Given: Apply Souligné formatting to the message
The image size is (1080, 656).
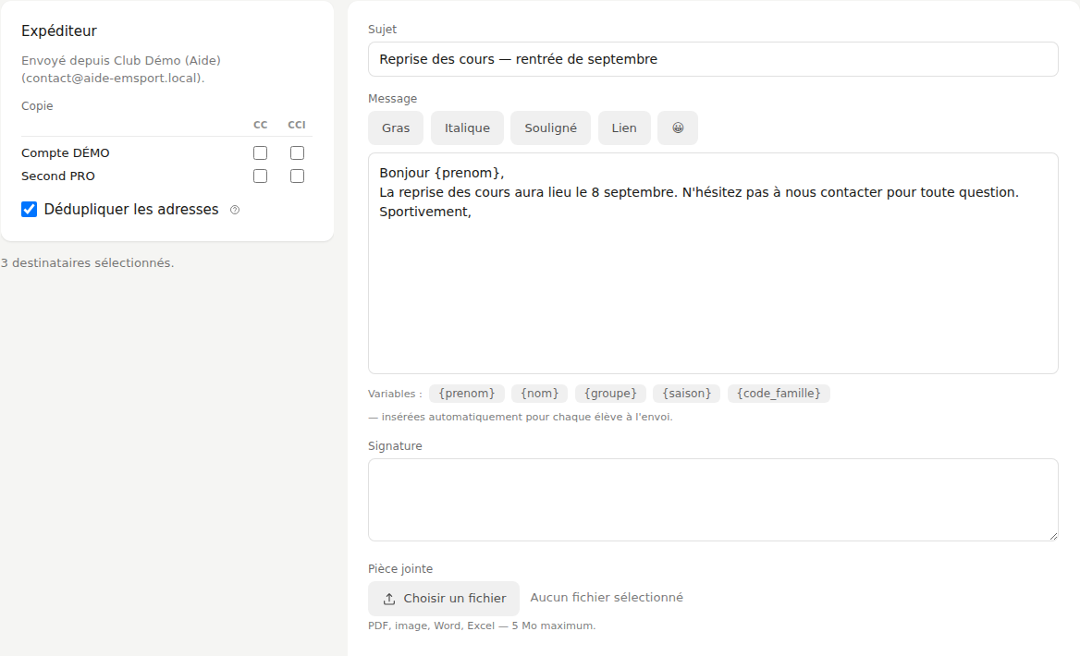Looking at the screenshot, I should [x=550, y=128].
